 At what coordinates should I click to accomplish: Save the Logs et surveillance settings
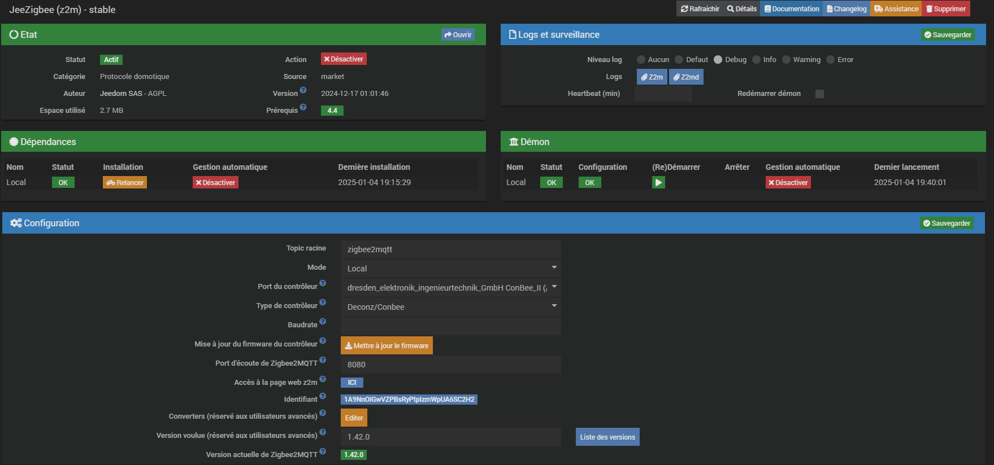tap(948, 34)
